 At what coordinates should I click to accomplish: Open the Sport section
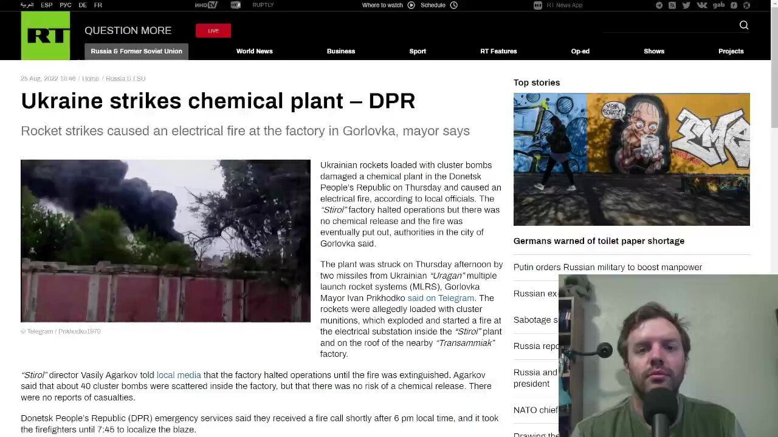(418, 51)
